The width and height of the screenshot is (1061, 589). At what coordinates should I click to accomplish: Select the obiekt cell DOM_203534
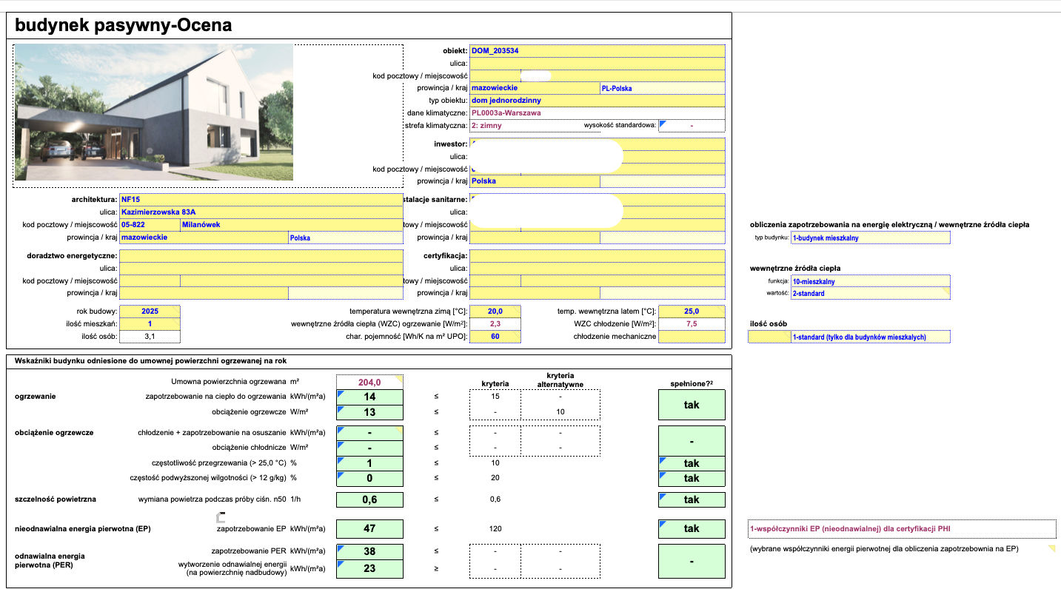597,51
